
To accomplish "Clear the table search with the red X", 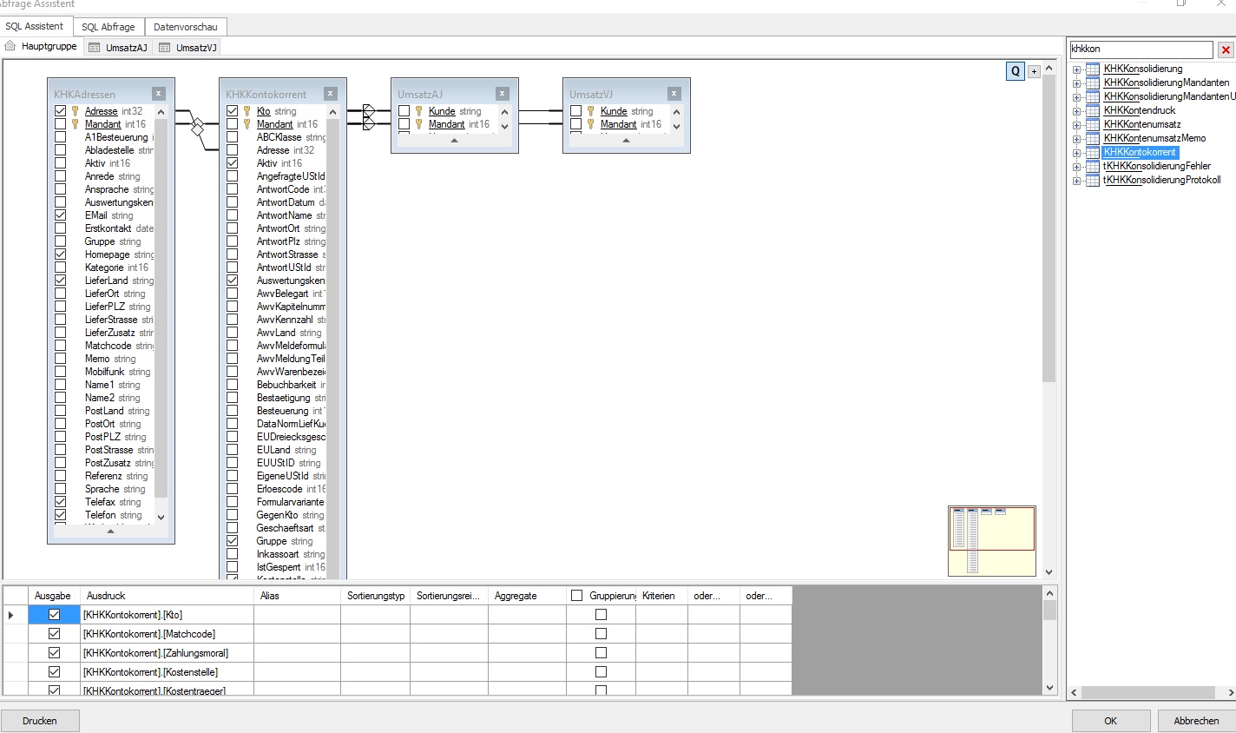I will (1226, 50).
